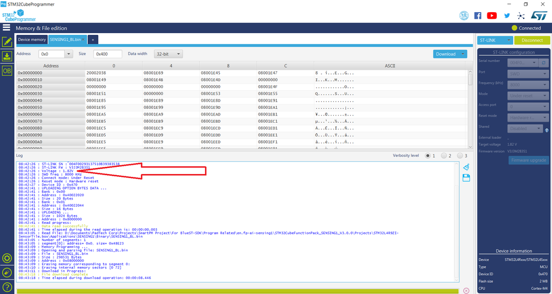
Task: Open Option Bytes OB icon
Action: pyautogui.click(x=7, y=70)
